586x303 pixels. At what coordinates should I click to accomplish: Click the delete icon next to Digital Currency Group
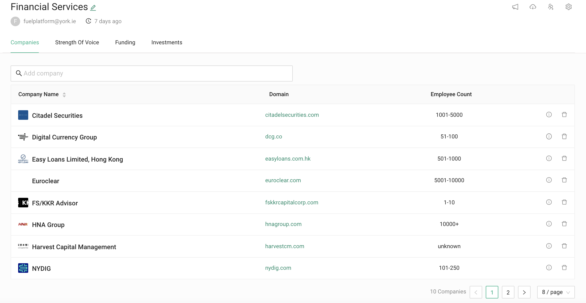point(564,136)
